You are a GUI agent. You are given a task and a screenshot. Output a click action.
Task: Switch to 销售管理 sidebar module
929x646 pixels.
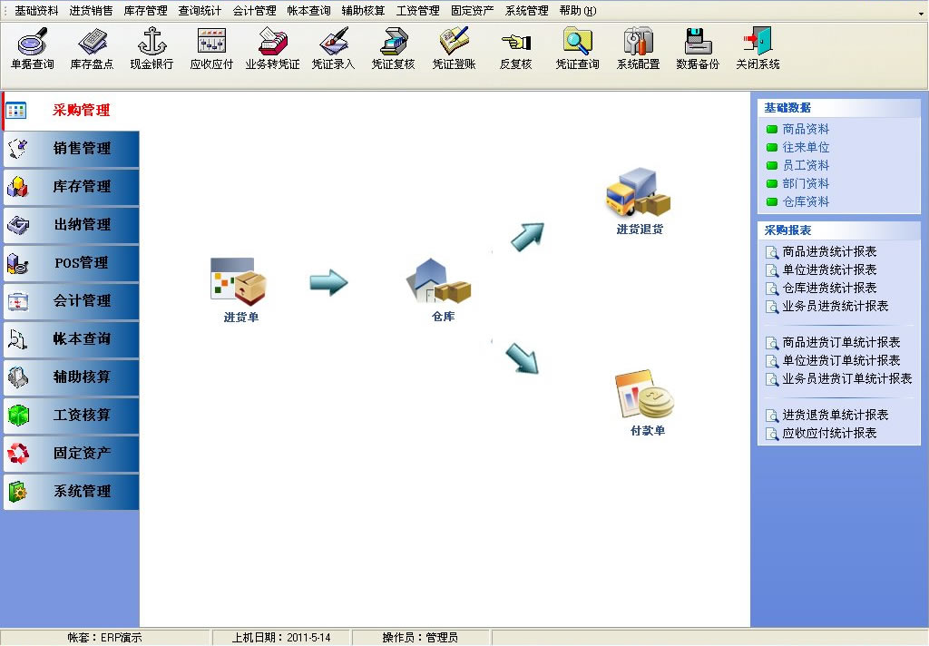pos(71,149)
